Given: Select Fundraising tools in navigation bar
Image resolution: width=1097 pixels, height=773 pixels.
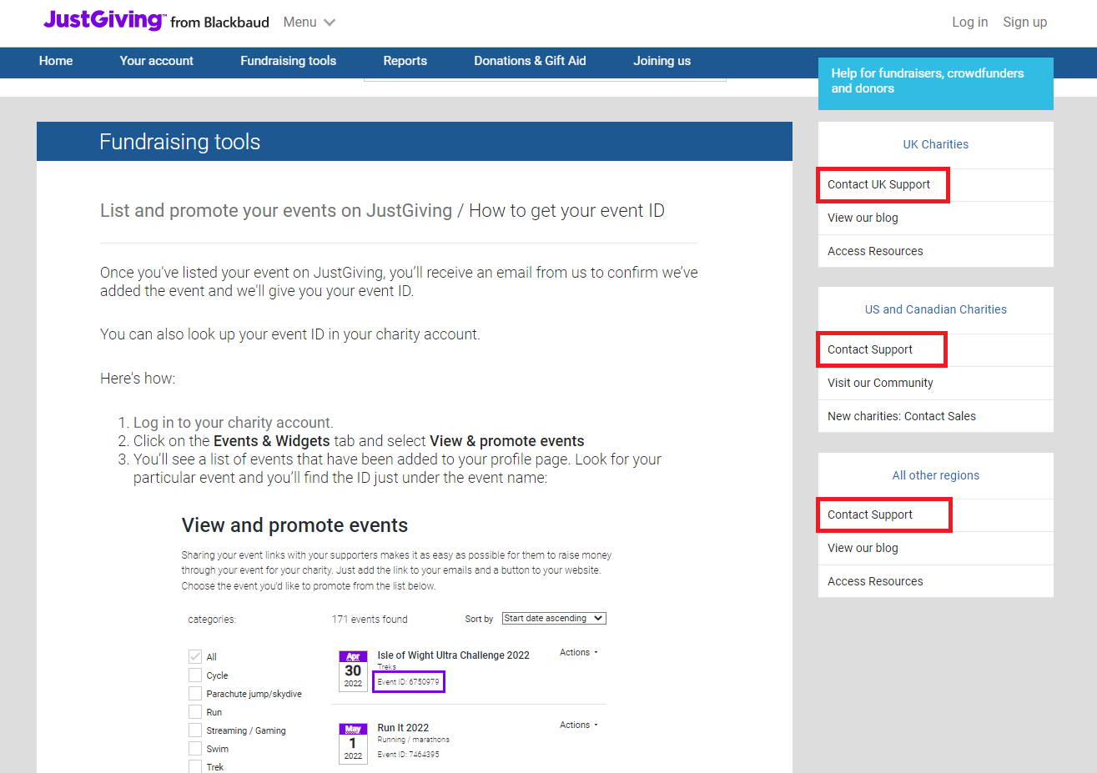Looking at the screenshot, I should (288, 61).
